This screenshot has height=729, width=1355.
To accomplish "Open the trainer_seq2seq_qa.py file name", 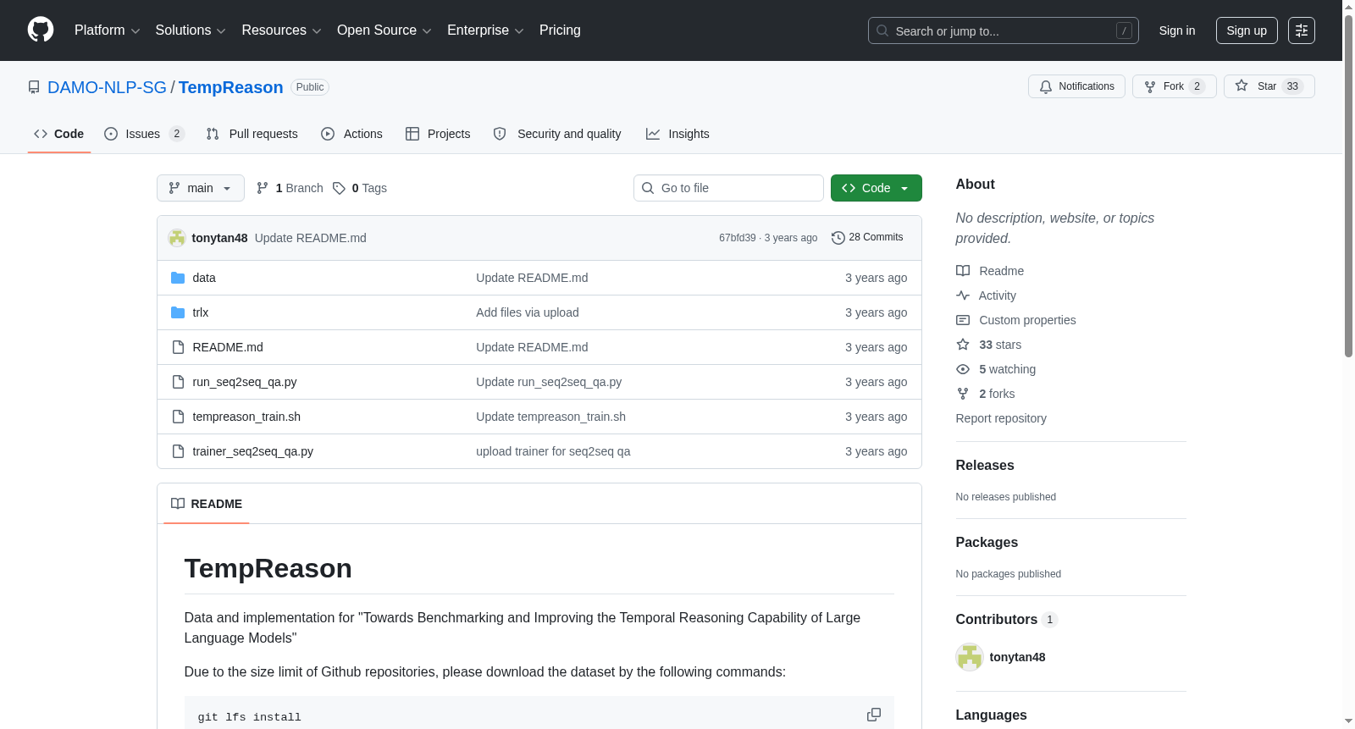I will click(x=253, y=451).
